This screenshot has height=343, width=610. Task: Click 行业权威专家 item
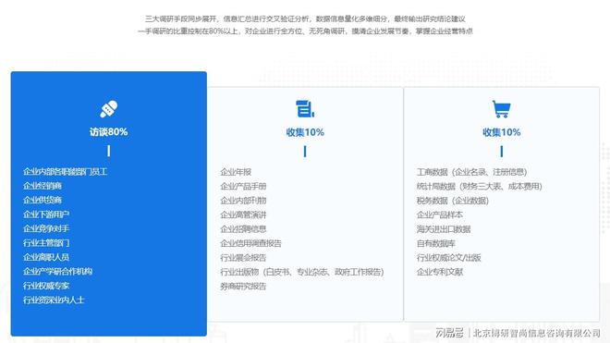point(46,286)
